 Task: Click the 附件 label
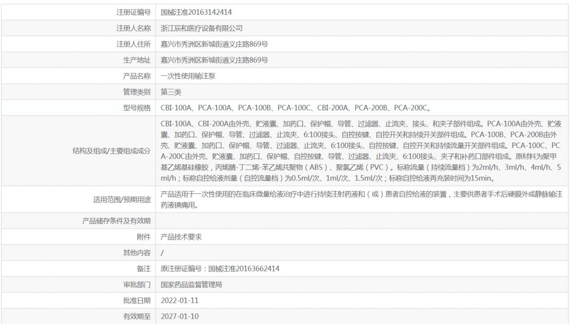coord(144,237)
